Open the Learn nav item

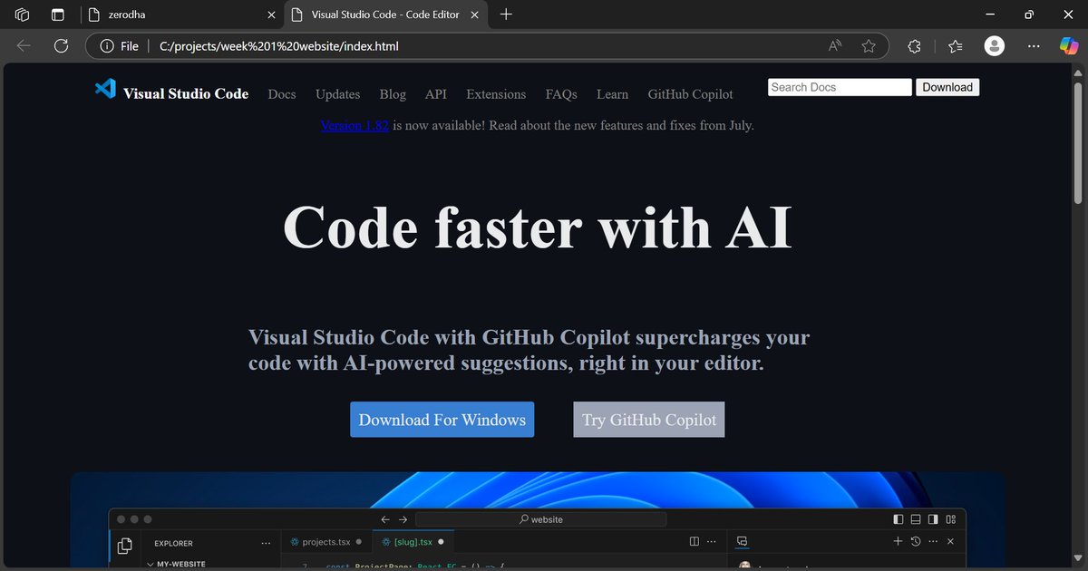pyautogui.click(x=612, y=94)
